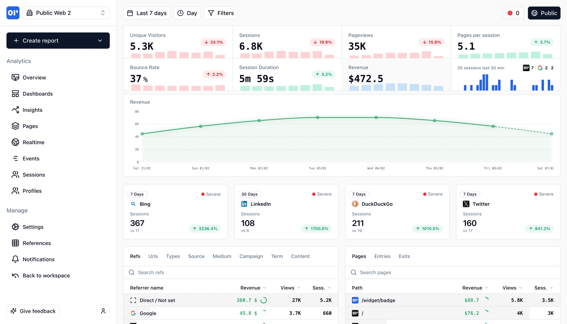Click the Give feedback button
567x324 pixels.
tap(33, 311)
